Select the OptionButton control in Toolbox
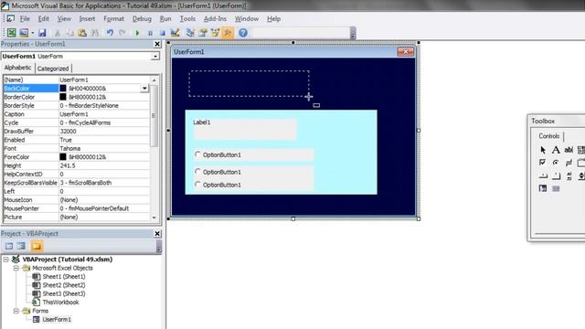 pos(556,163)
